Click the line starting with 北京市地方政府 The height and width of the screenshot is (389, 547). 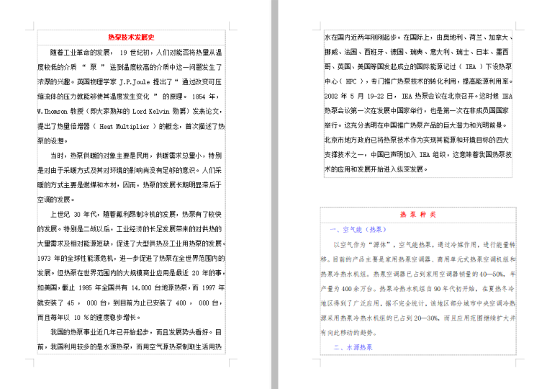[x=416, y=140]
